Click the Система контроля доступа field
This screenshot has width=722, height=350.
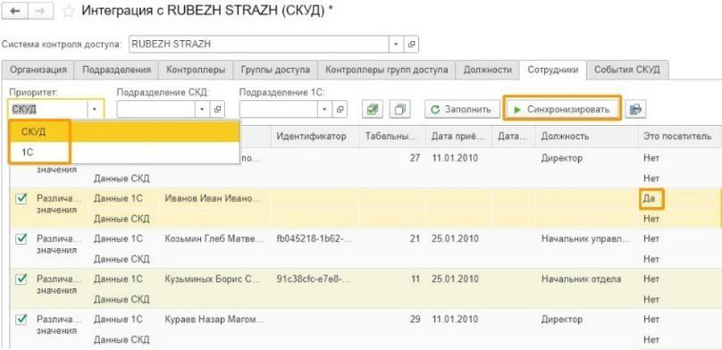point(259,44)
